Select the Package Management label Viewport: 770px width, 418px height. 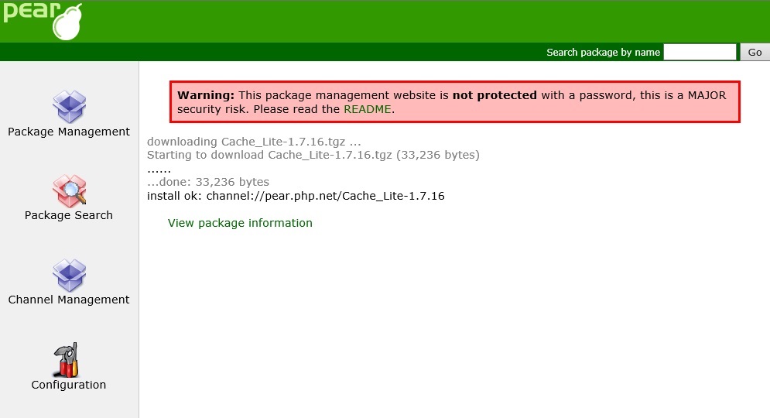click(x=69, y=132)
